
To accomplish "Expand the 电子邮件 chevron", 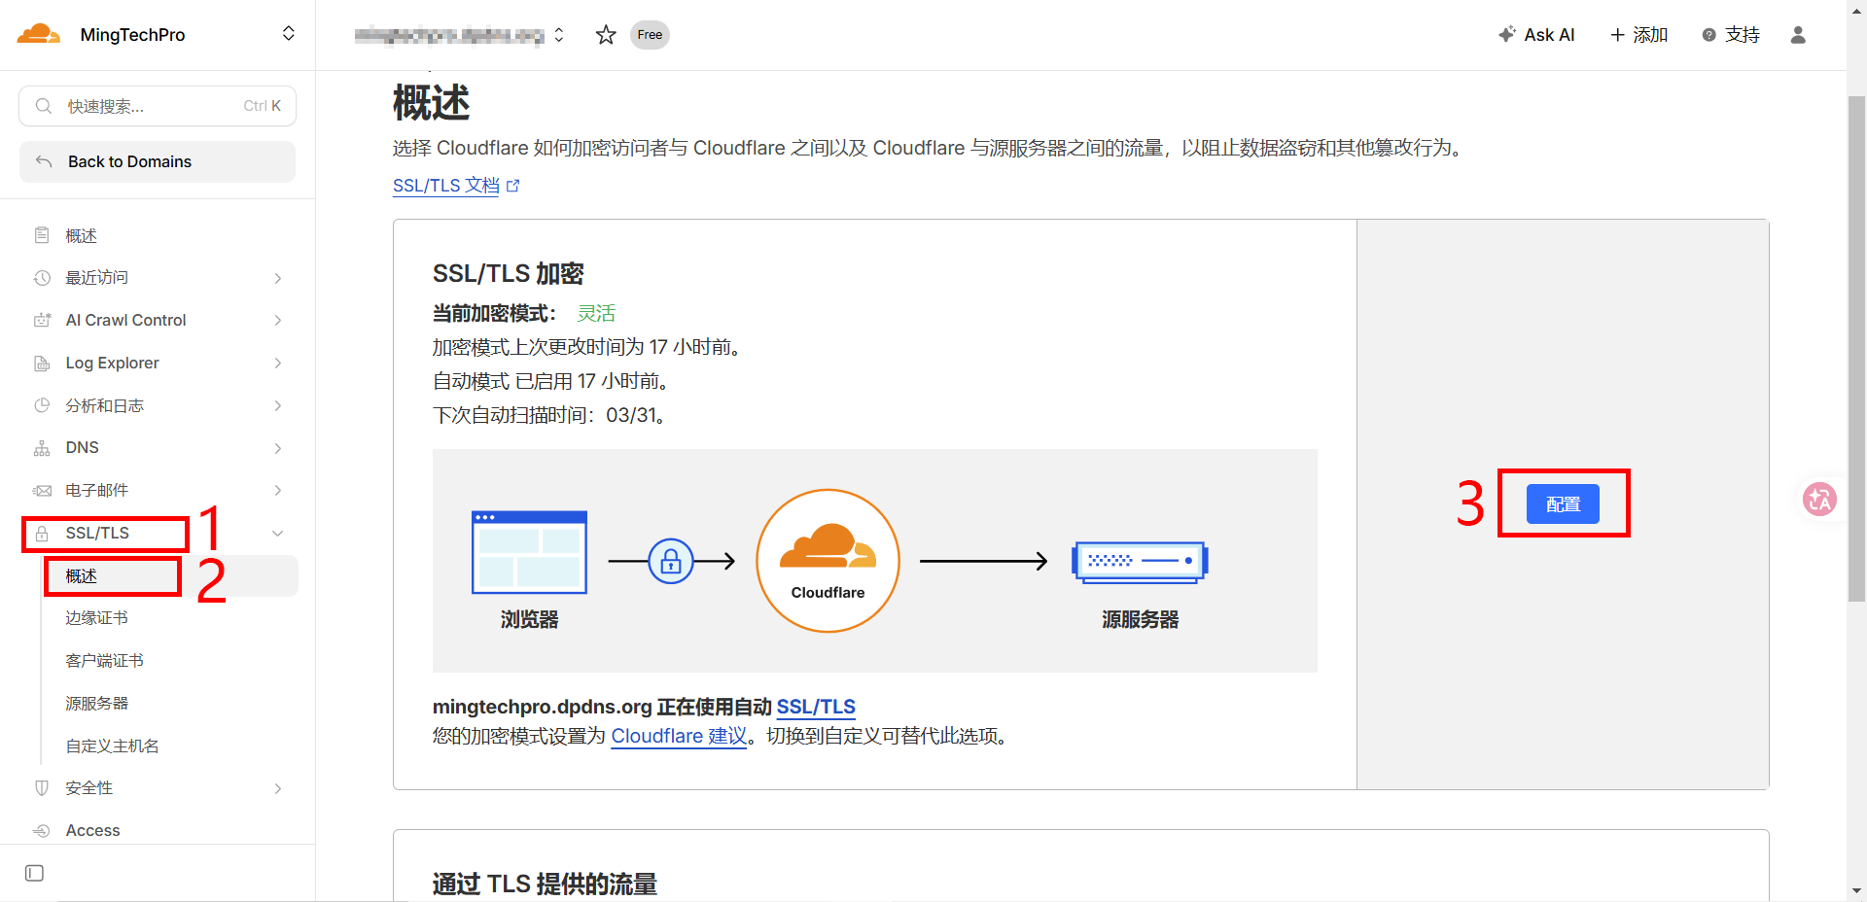I will [278, 490].
